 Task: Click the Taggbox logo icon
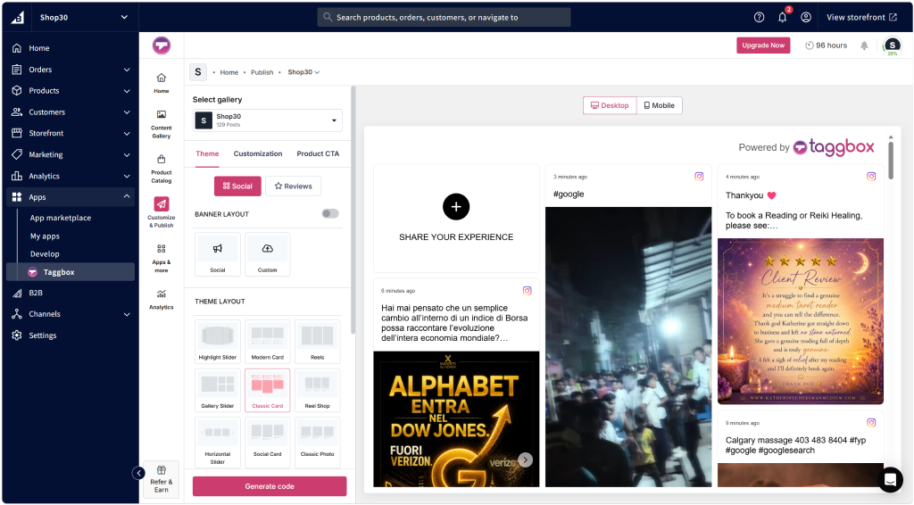click(x=162, y=46)
